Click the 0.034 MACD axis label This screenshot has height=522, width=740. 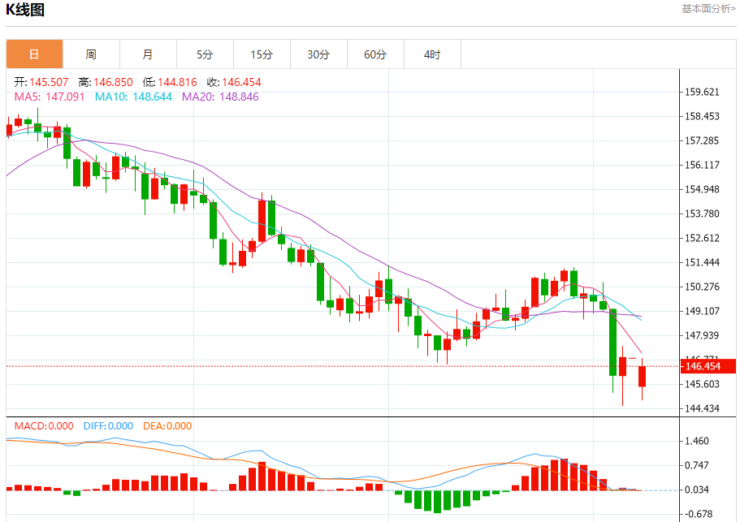(x=697, y=490)
